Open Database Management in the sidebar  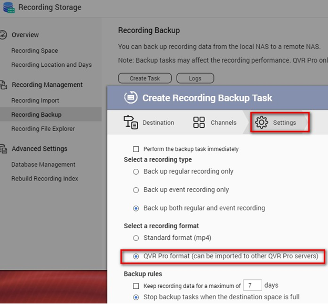pos(43,165)
